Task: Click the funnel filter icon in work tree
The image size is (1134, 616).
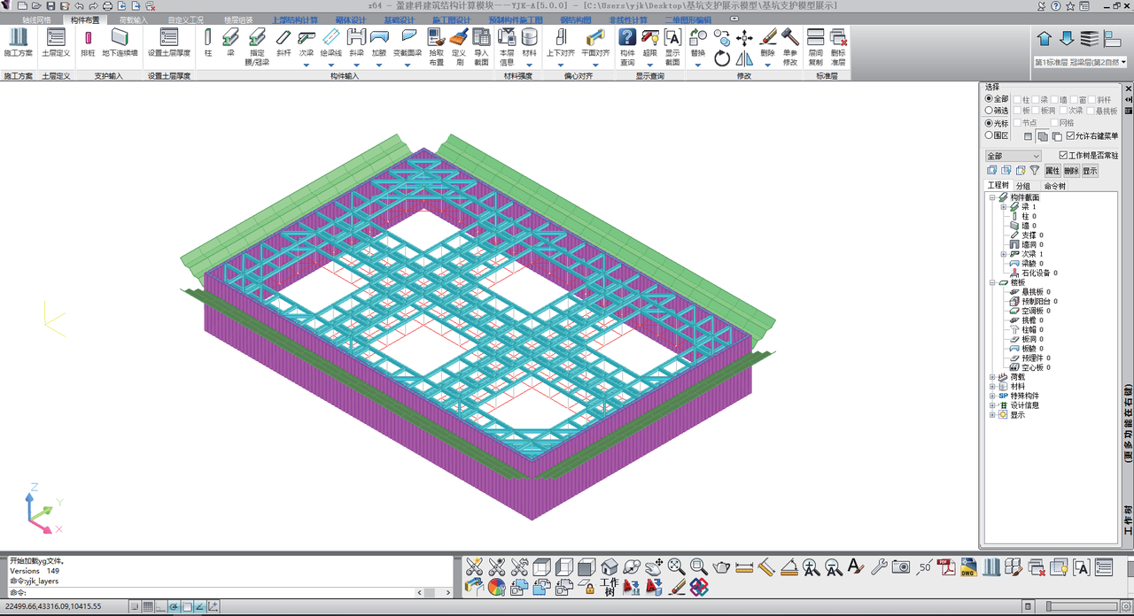Action: [1034, 171]
